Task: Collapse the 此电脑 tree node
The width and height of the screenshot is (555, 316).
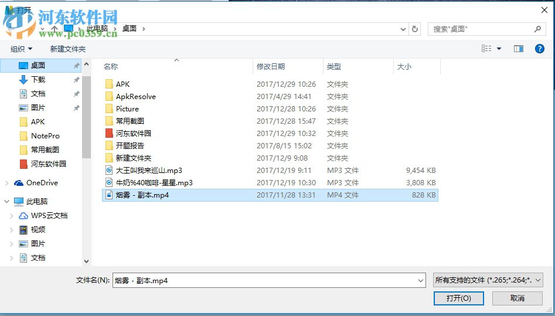Action: coord(6,201)
